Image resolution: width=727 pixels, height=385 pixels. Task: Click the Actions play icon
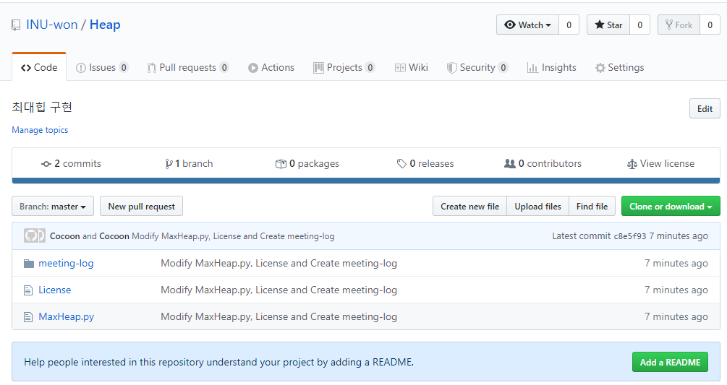253,68
